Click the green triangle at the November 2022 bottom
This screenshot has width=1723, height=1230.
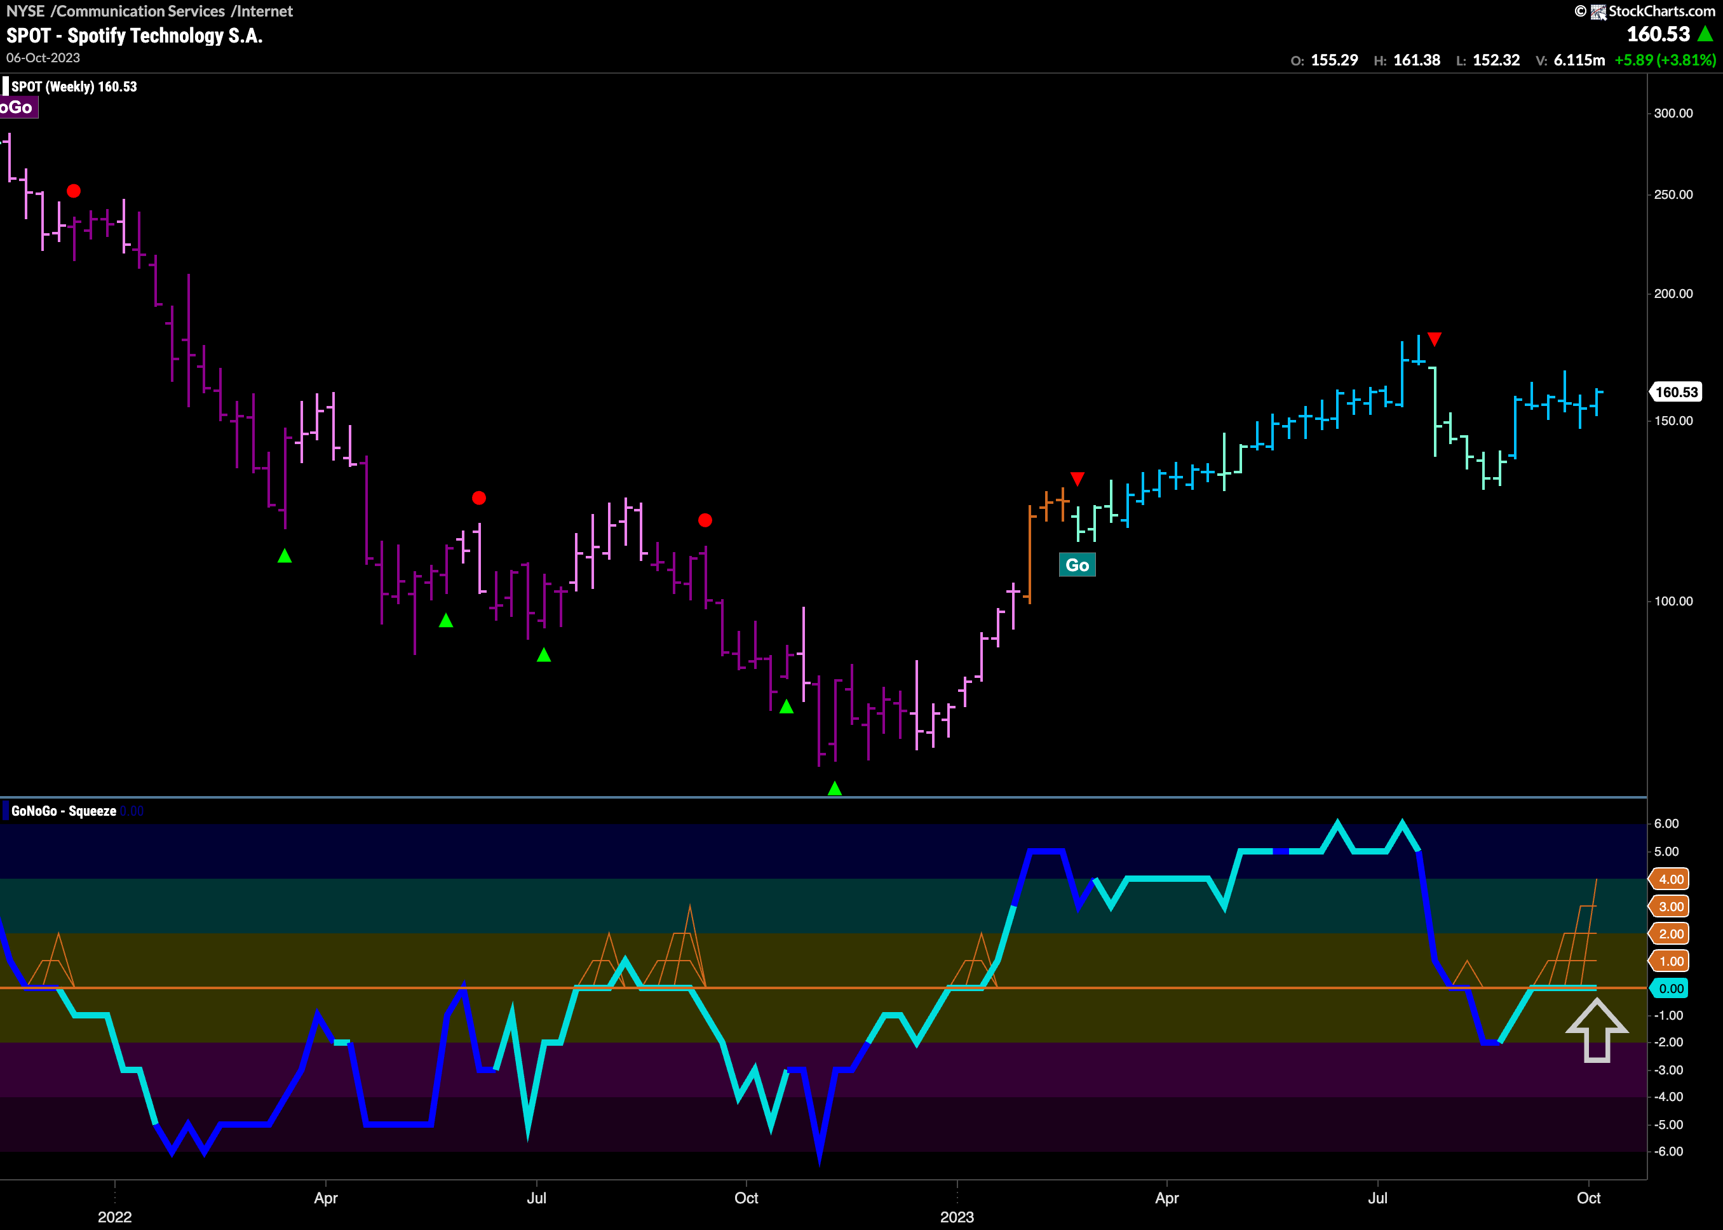tap(835, 788)
